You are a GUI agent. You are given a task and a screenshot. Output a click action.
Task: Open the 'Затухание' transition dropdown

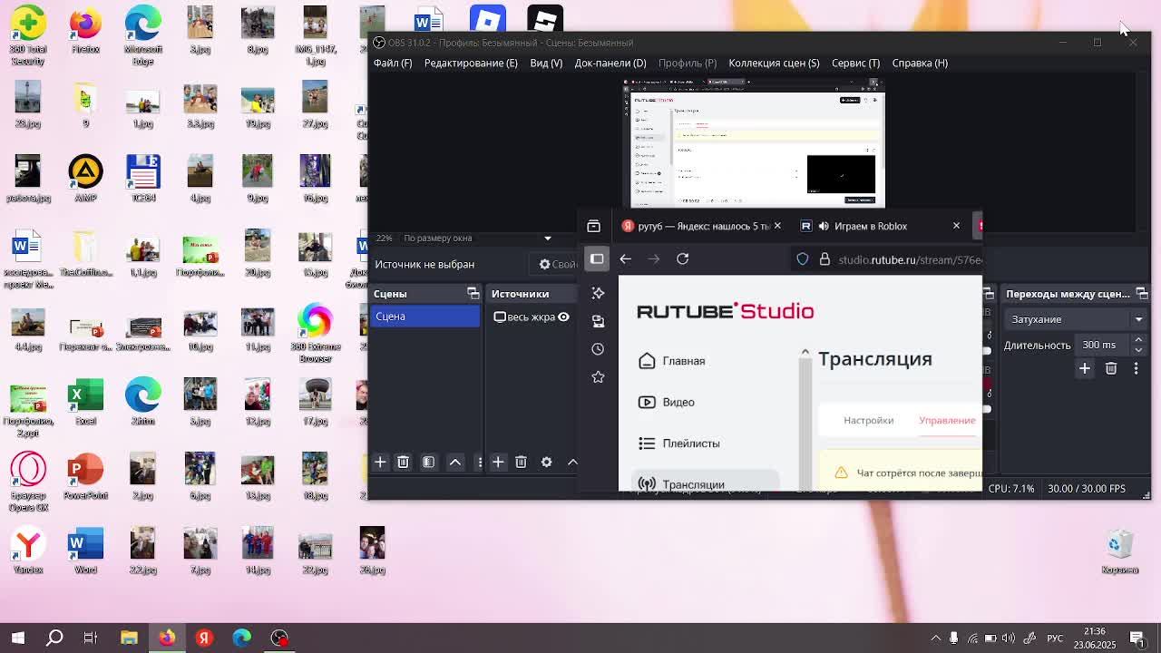tap(1076, 319)
